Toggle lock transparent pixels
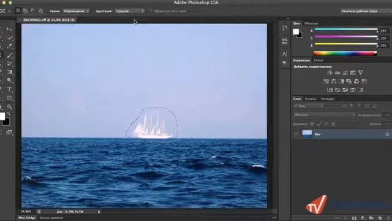392x221 pixels. pyautogui.click(x=312, y=124)
